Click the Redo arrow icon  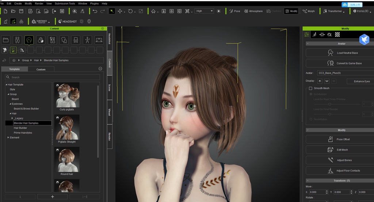pos(103,11)
